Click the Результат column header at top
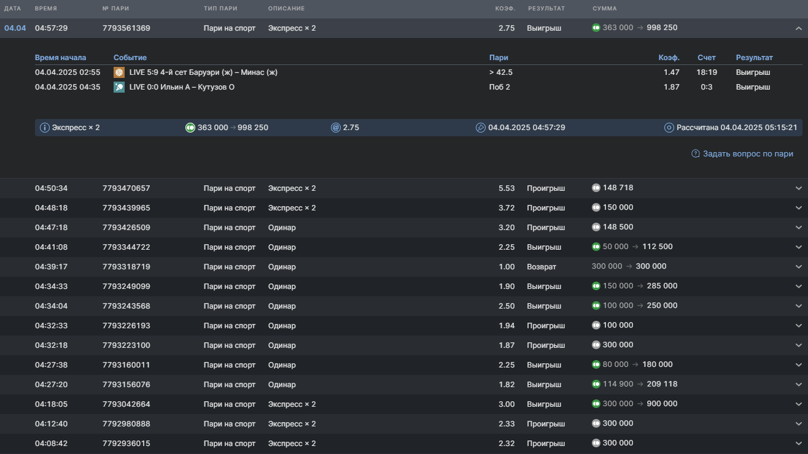 point(546,9)
